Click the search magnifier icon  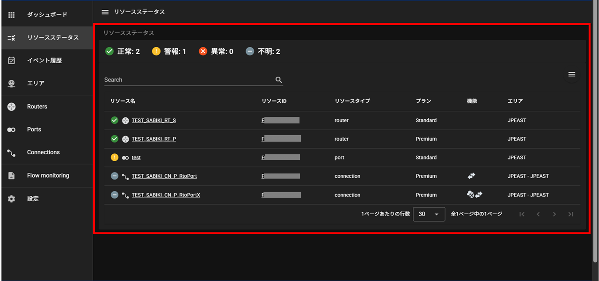pos(278,80)
